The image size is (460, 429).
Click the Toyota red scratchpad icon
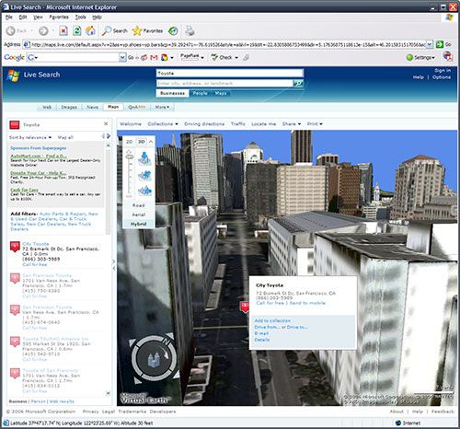[15, 124]
